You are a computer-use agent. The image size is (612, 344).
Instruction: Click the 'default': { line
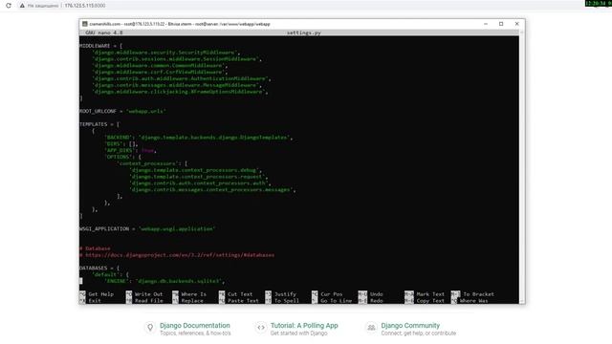[111, 274]
